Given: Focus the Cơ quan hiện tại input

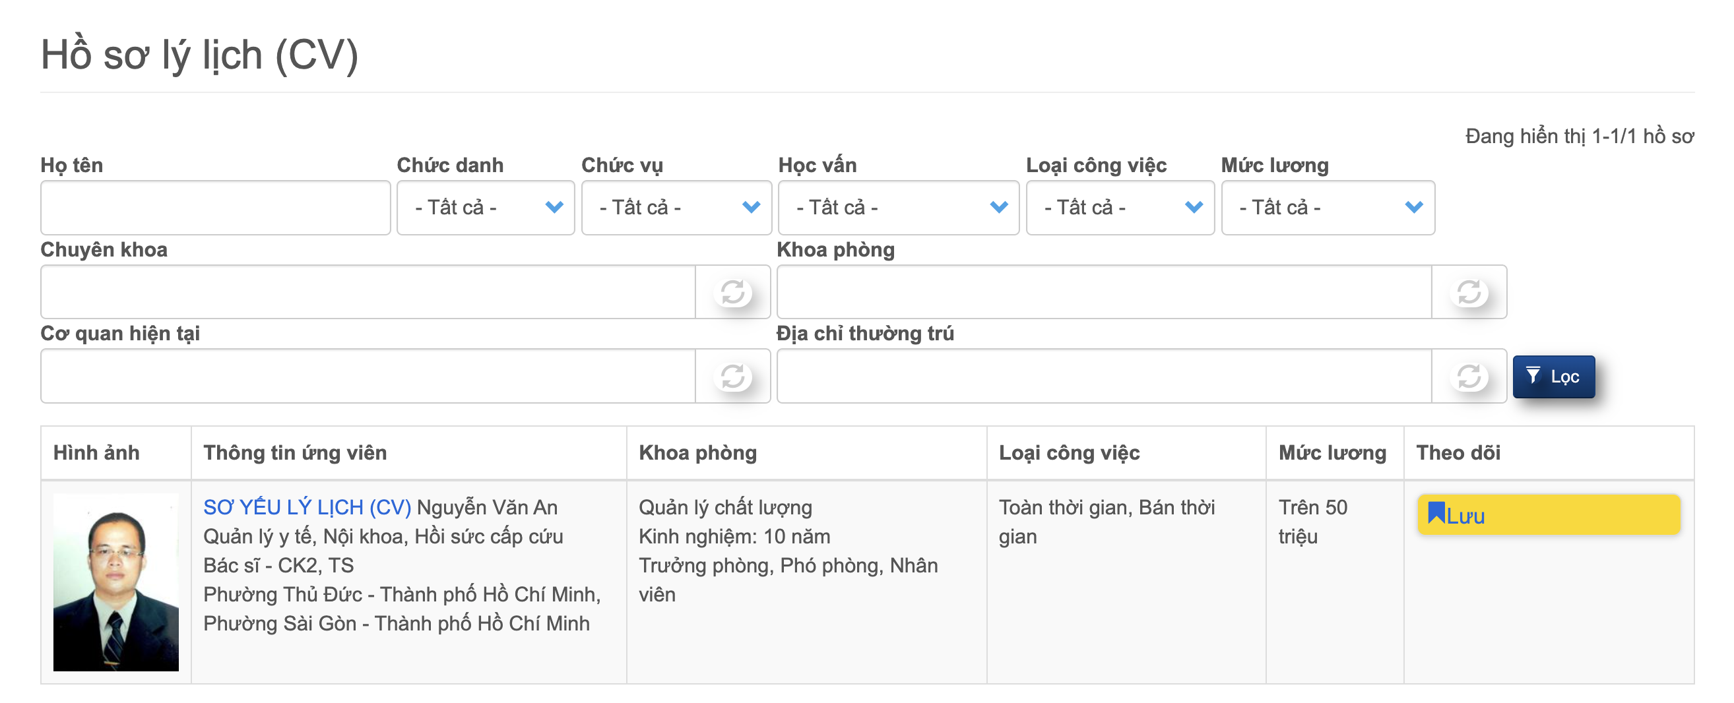Looking at the screenshot, I should pos(368,376).
